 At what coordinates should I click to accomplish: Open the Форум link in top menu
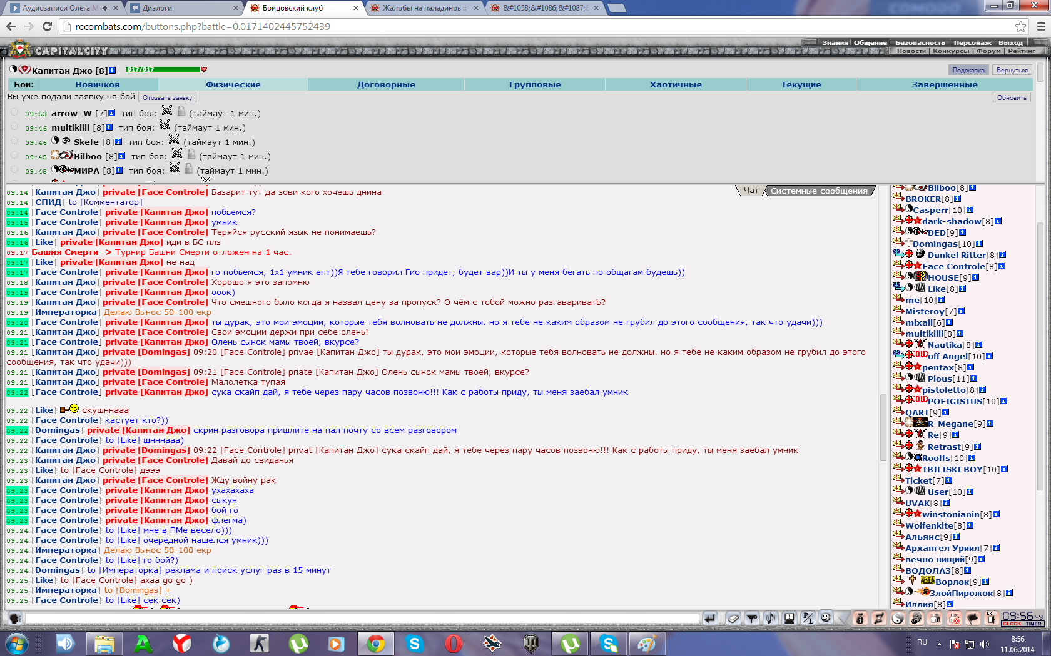click(988, 51)
